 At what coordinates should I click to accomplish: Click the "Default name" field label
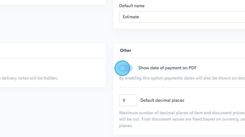(132, 6)
